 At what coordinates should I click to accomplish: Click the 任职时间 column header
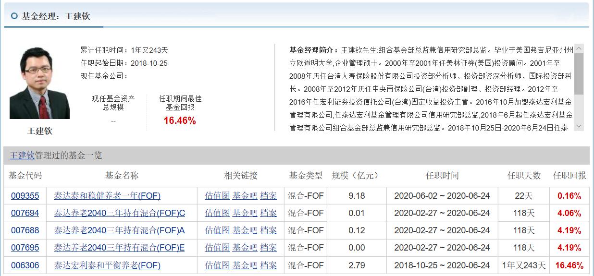[x=442, y=176]
